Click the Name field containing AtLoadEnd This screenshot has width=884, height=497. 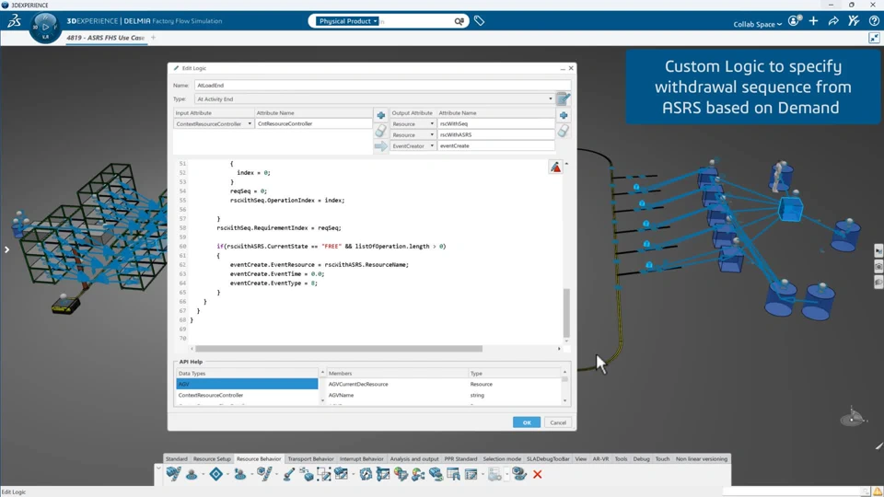pos(382,86)
